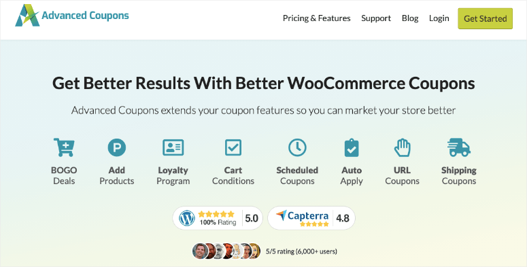Image resolution: width=527 pixels, height=267 pixels.
Task: Click the Advanced Coupons logo icon
Action: point(27,16)
